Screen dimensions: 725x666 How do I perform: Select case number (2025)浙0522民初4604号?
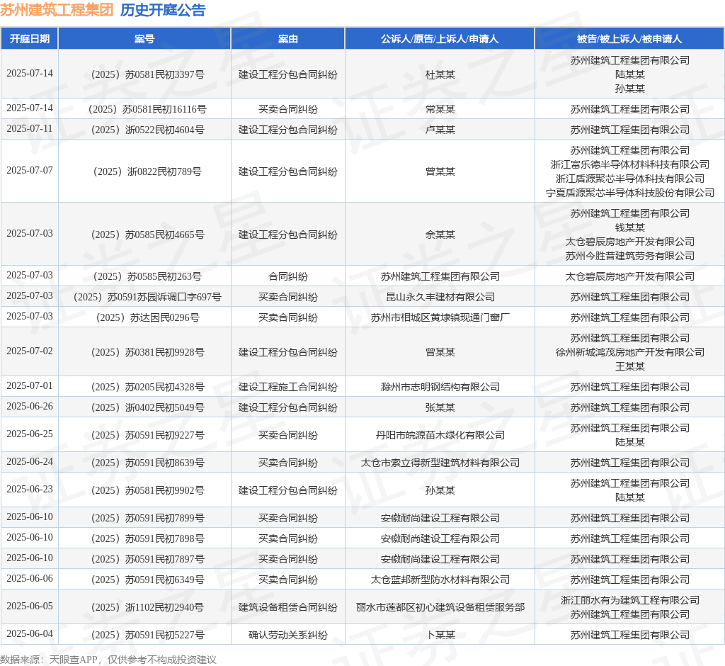147,130
